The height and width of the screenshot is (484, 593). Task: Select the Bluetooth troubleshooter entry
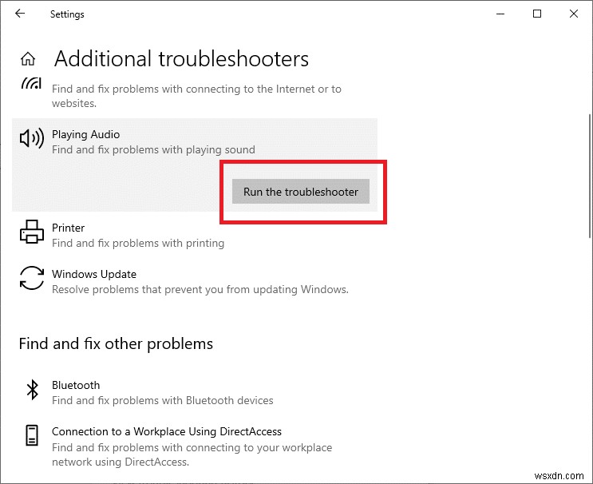tap(195, 392)
